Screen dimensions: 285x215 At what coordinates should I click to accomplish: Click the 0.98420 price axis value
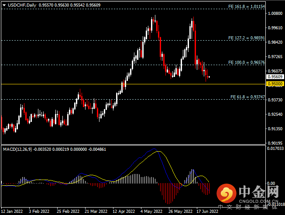(275, 42)
